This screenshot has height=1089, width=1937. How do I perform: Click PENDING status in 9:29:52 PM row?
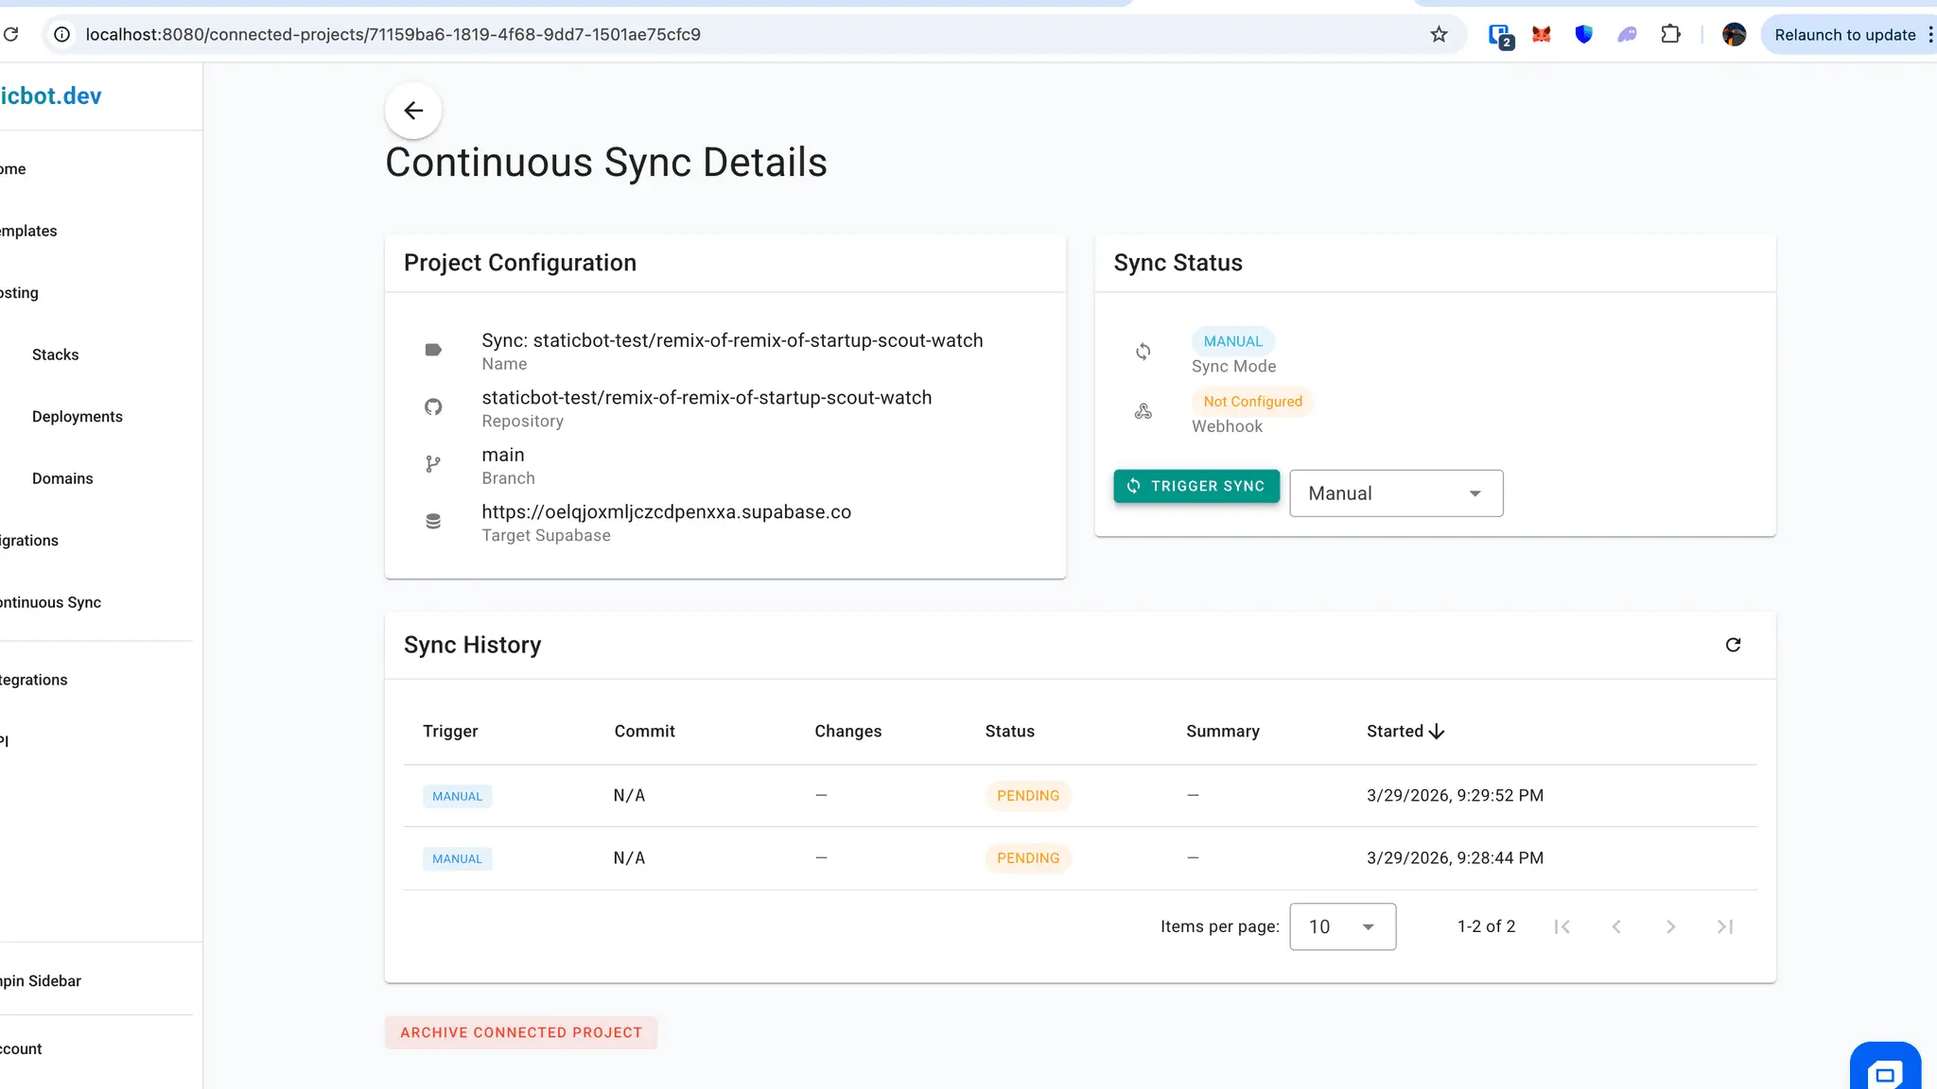(1028, 796)
